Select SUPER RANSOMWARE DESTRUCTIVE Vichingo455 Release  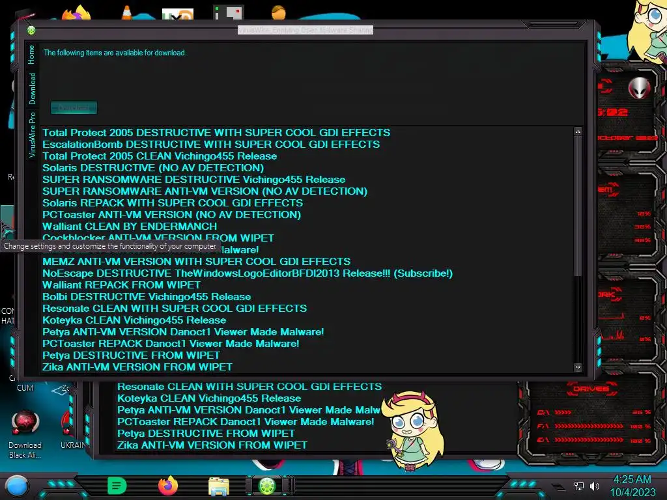[193, 180]
